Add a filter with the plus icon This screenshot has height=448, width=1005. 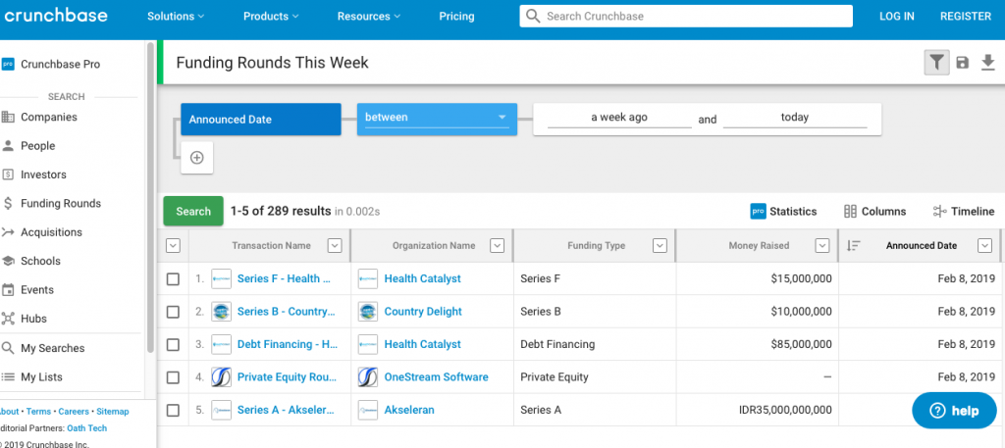pos(196,158)
